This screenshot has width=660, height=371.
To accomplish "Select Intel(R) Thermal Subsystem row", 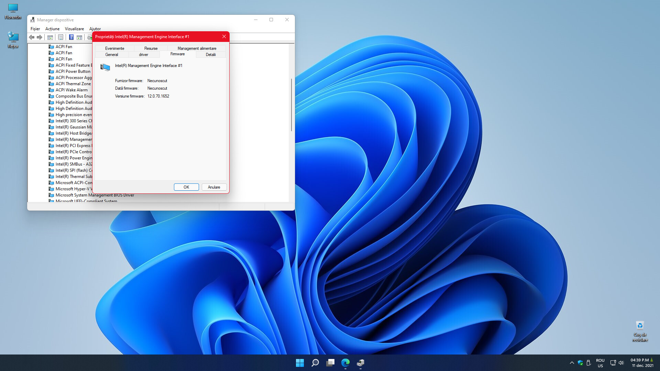I will [70, 177].
